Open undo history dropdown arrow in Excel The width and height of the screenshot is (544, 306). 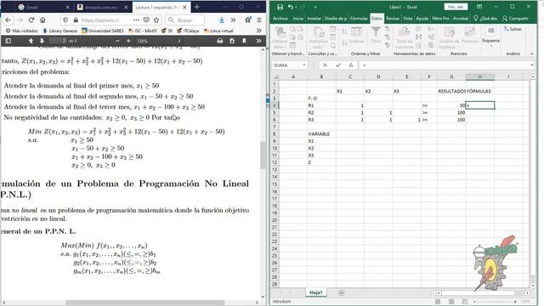(296, 7)
